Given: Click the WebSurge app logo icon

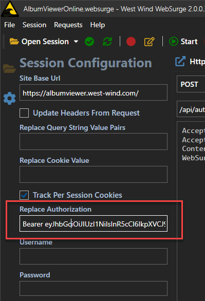Looking at the screenshot, I should (10, 8).
